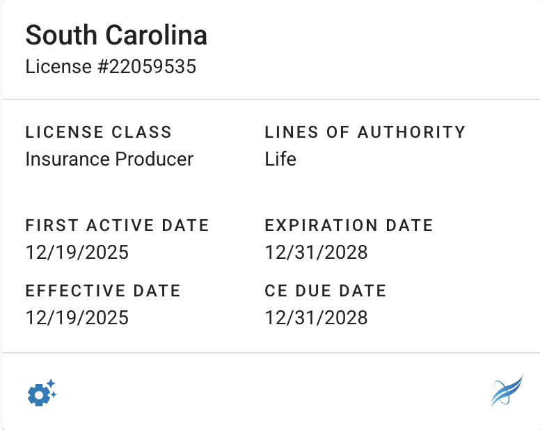Click the EFFECTIVE DATE label
Viewport: 540px width, 430px height.
click(103, 291)
